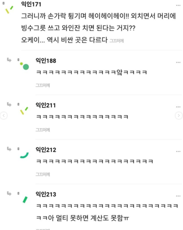183x230 pixels.
Task: Go to next image with right arrow
Action: click(179, 116)
